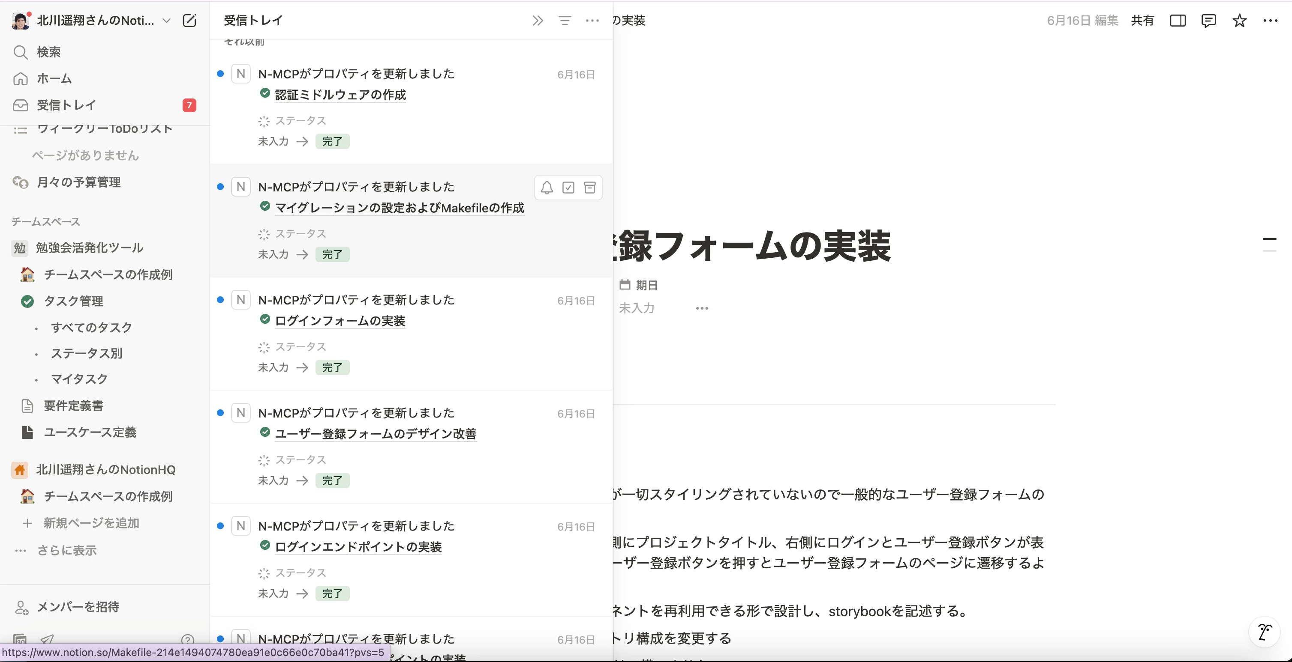Click the 共有 share button

pyautogui.click(x=1142, y=21)
